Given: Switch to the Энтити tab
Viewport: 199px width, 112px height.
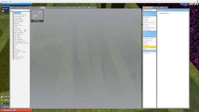Looking at the screenshot, I should [54, 7].
